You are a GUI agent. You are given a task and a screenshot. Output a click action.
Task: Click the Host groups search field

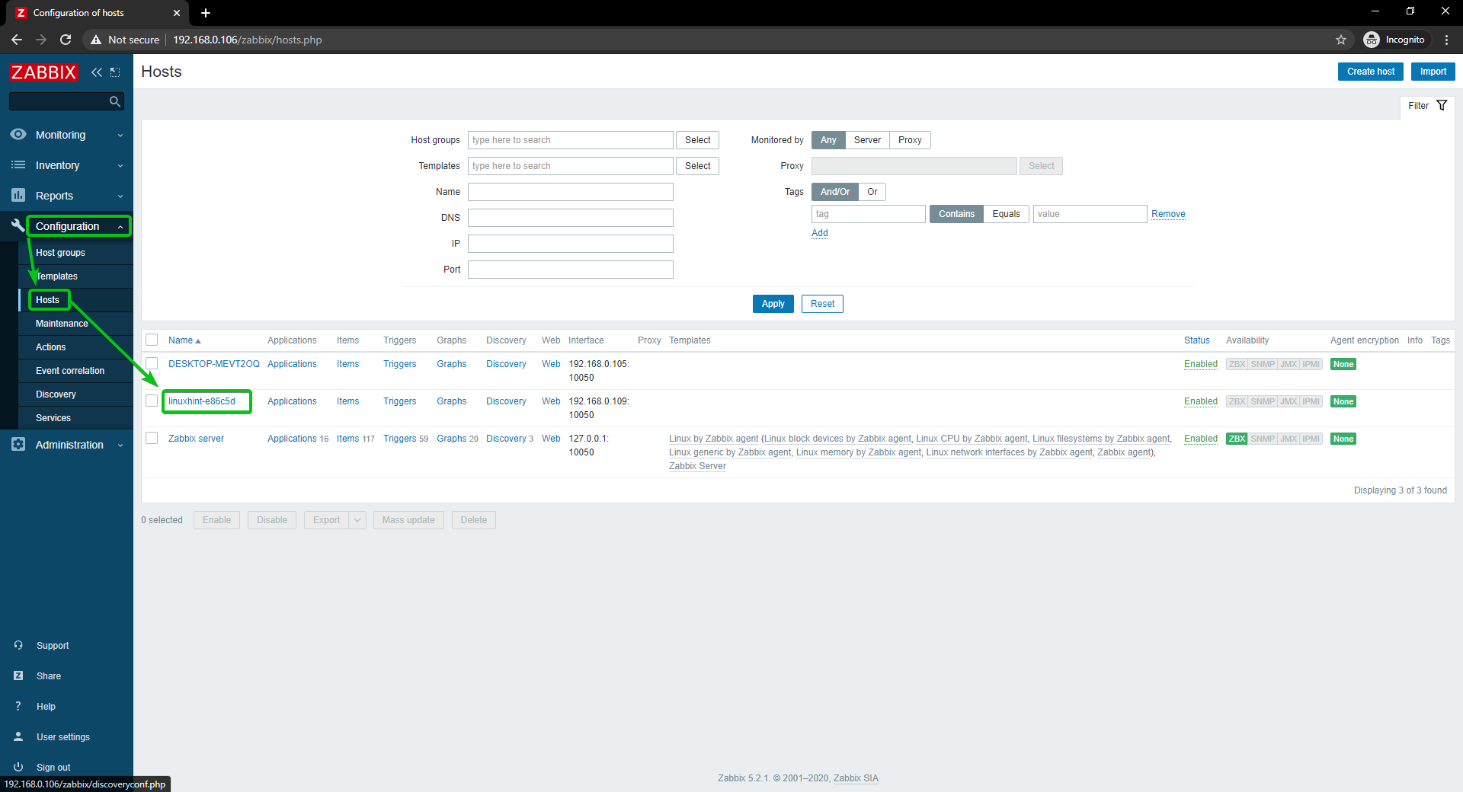[571, 140]
